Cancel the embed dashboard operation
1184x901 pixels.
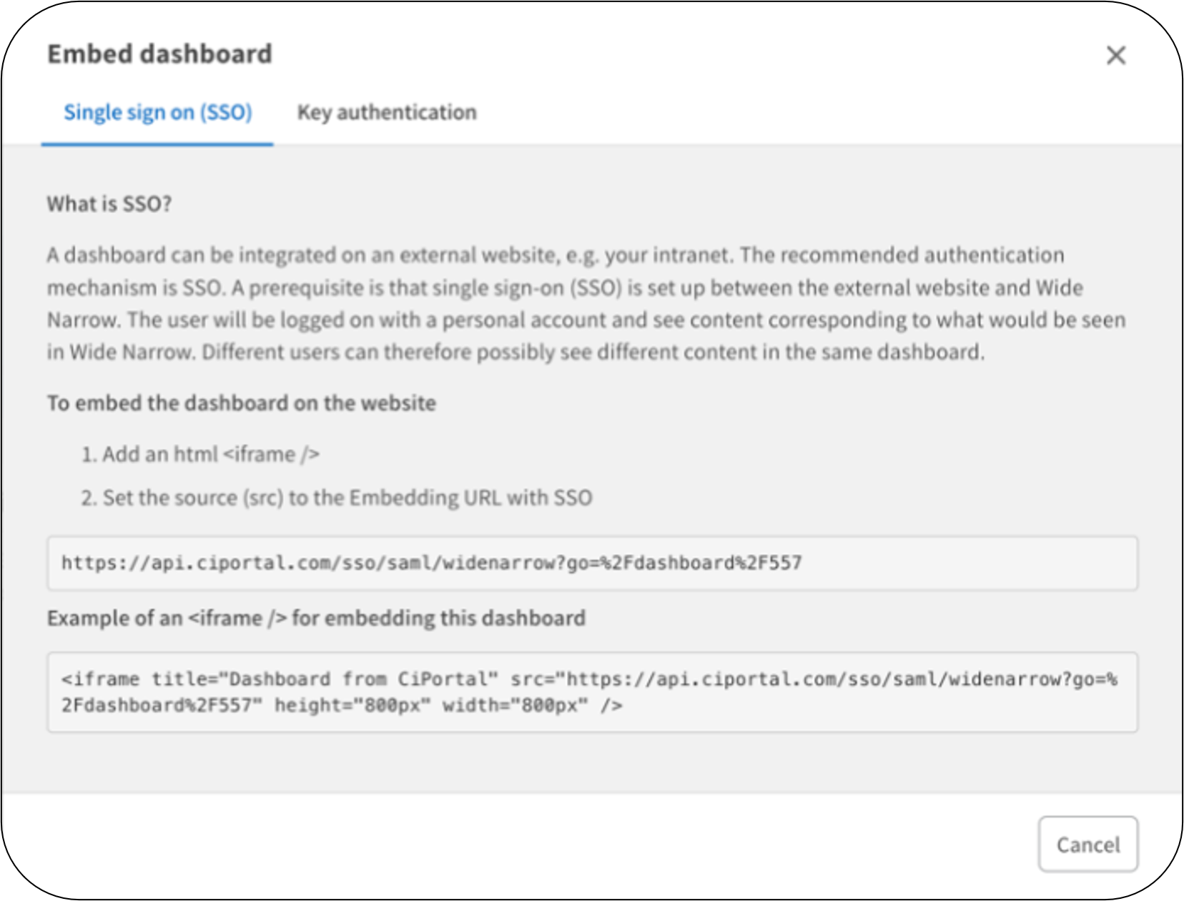[1088, 845]
